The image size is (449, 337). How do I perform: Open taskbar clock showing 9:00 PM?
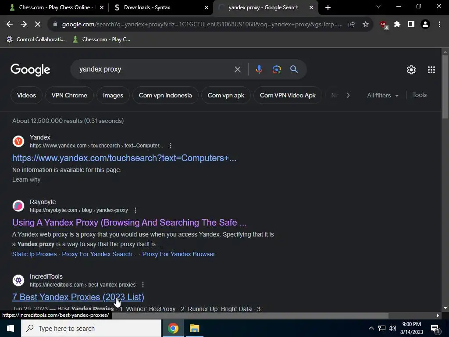coord(411,328)
